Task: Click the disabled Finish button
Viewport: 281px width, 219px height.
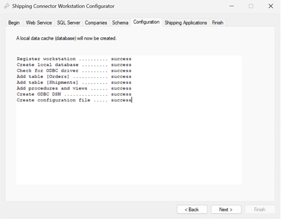Action: click(260, 210)
